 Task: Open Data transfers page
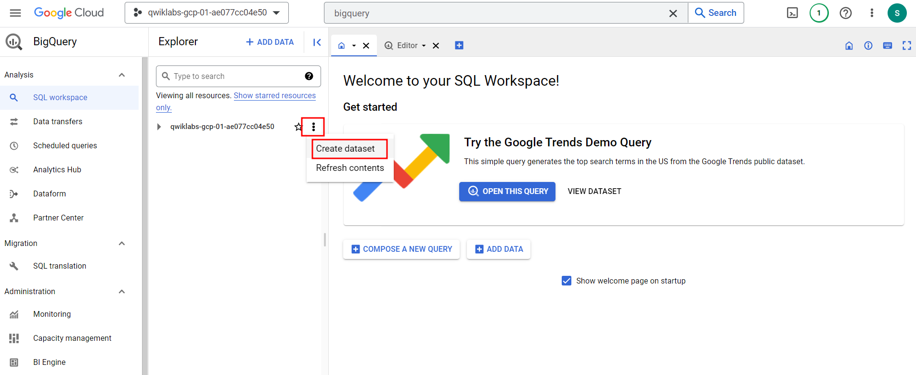coord(69,121)
